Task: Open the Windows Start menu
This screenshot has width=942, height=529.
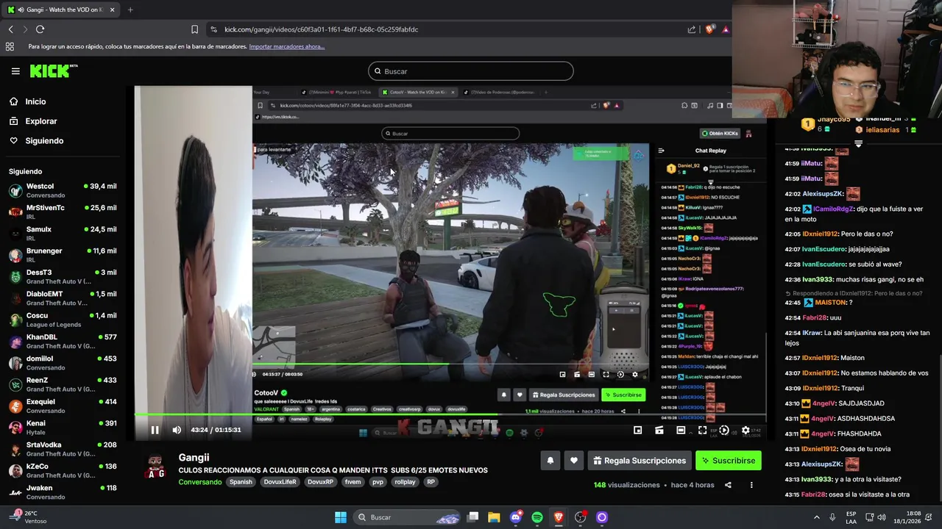Action: [341, 517]
